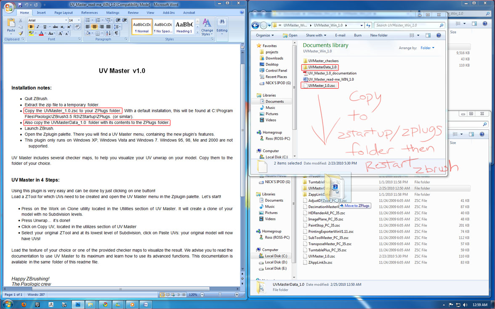Click the Paste button in Clipboard group

pyautogui.click(x=11, y=26)
